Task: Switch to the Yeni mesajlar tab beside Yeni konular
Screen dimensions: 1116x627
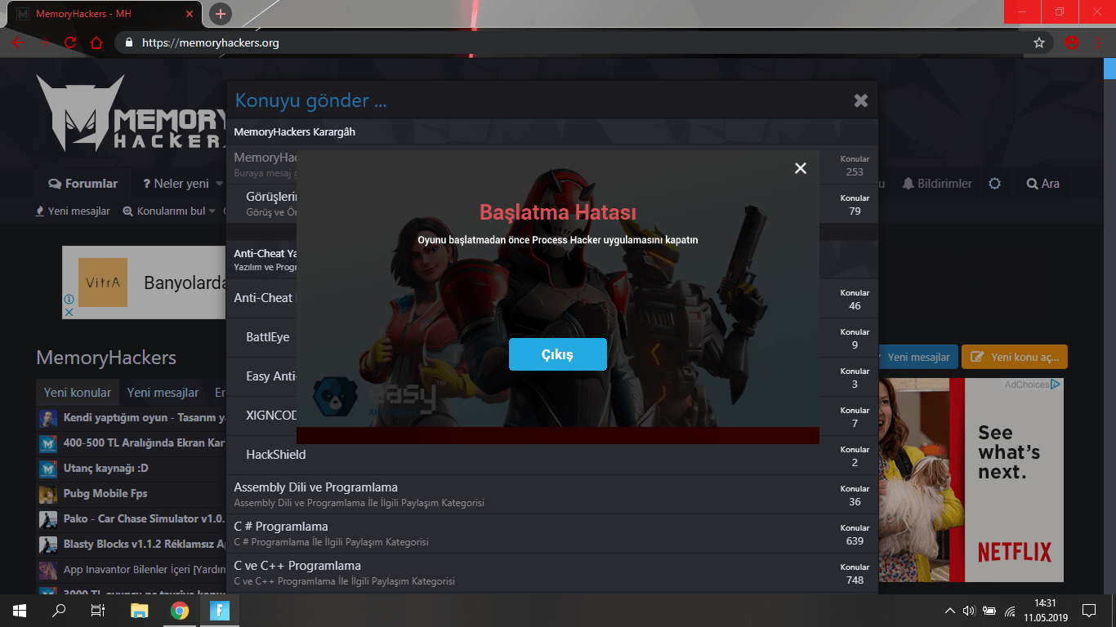Action: (163, 393)
